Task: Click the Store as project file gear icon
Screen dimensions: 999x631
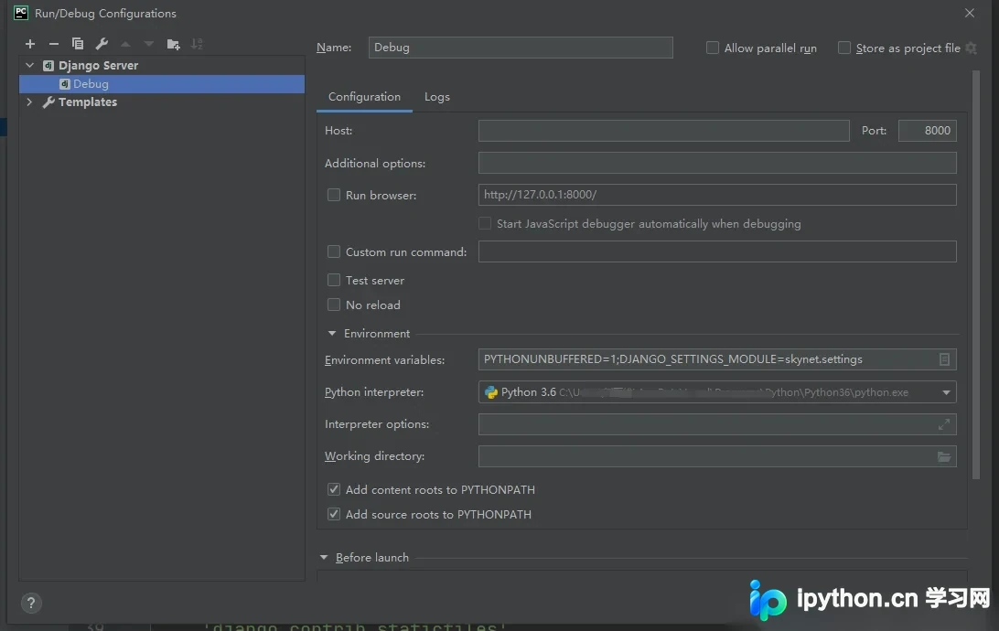Action: 971,48
